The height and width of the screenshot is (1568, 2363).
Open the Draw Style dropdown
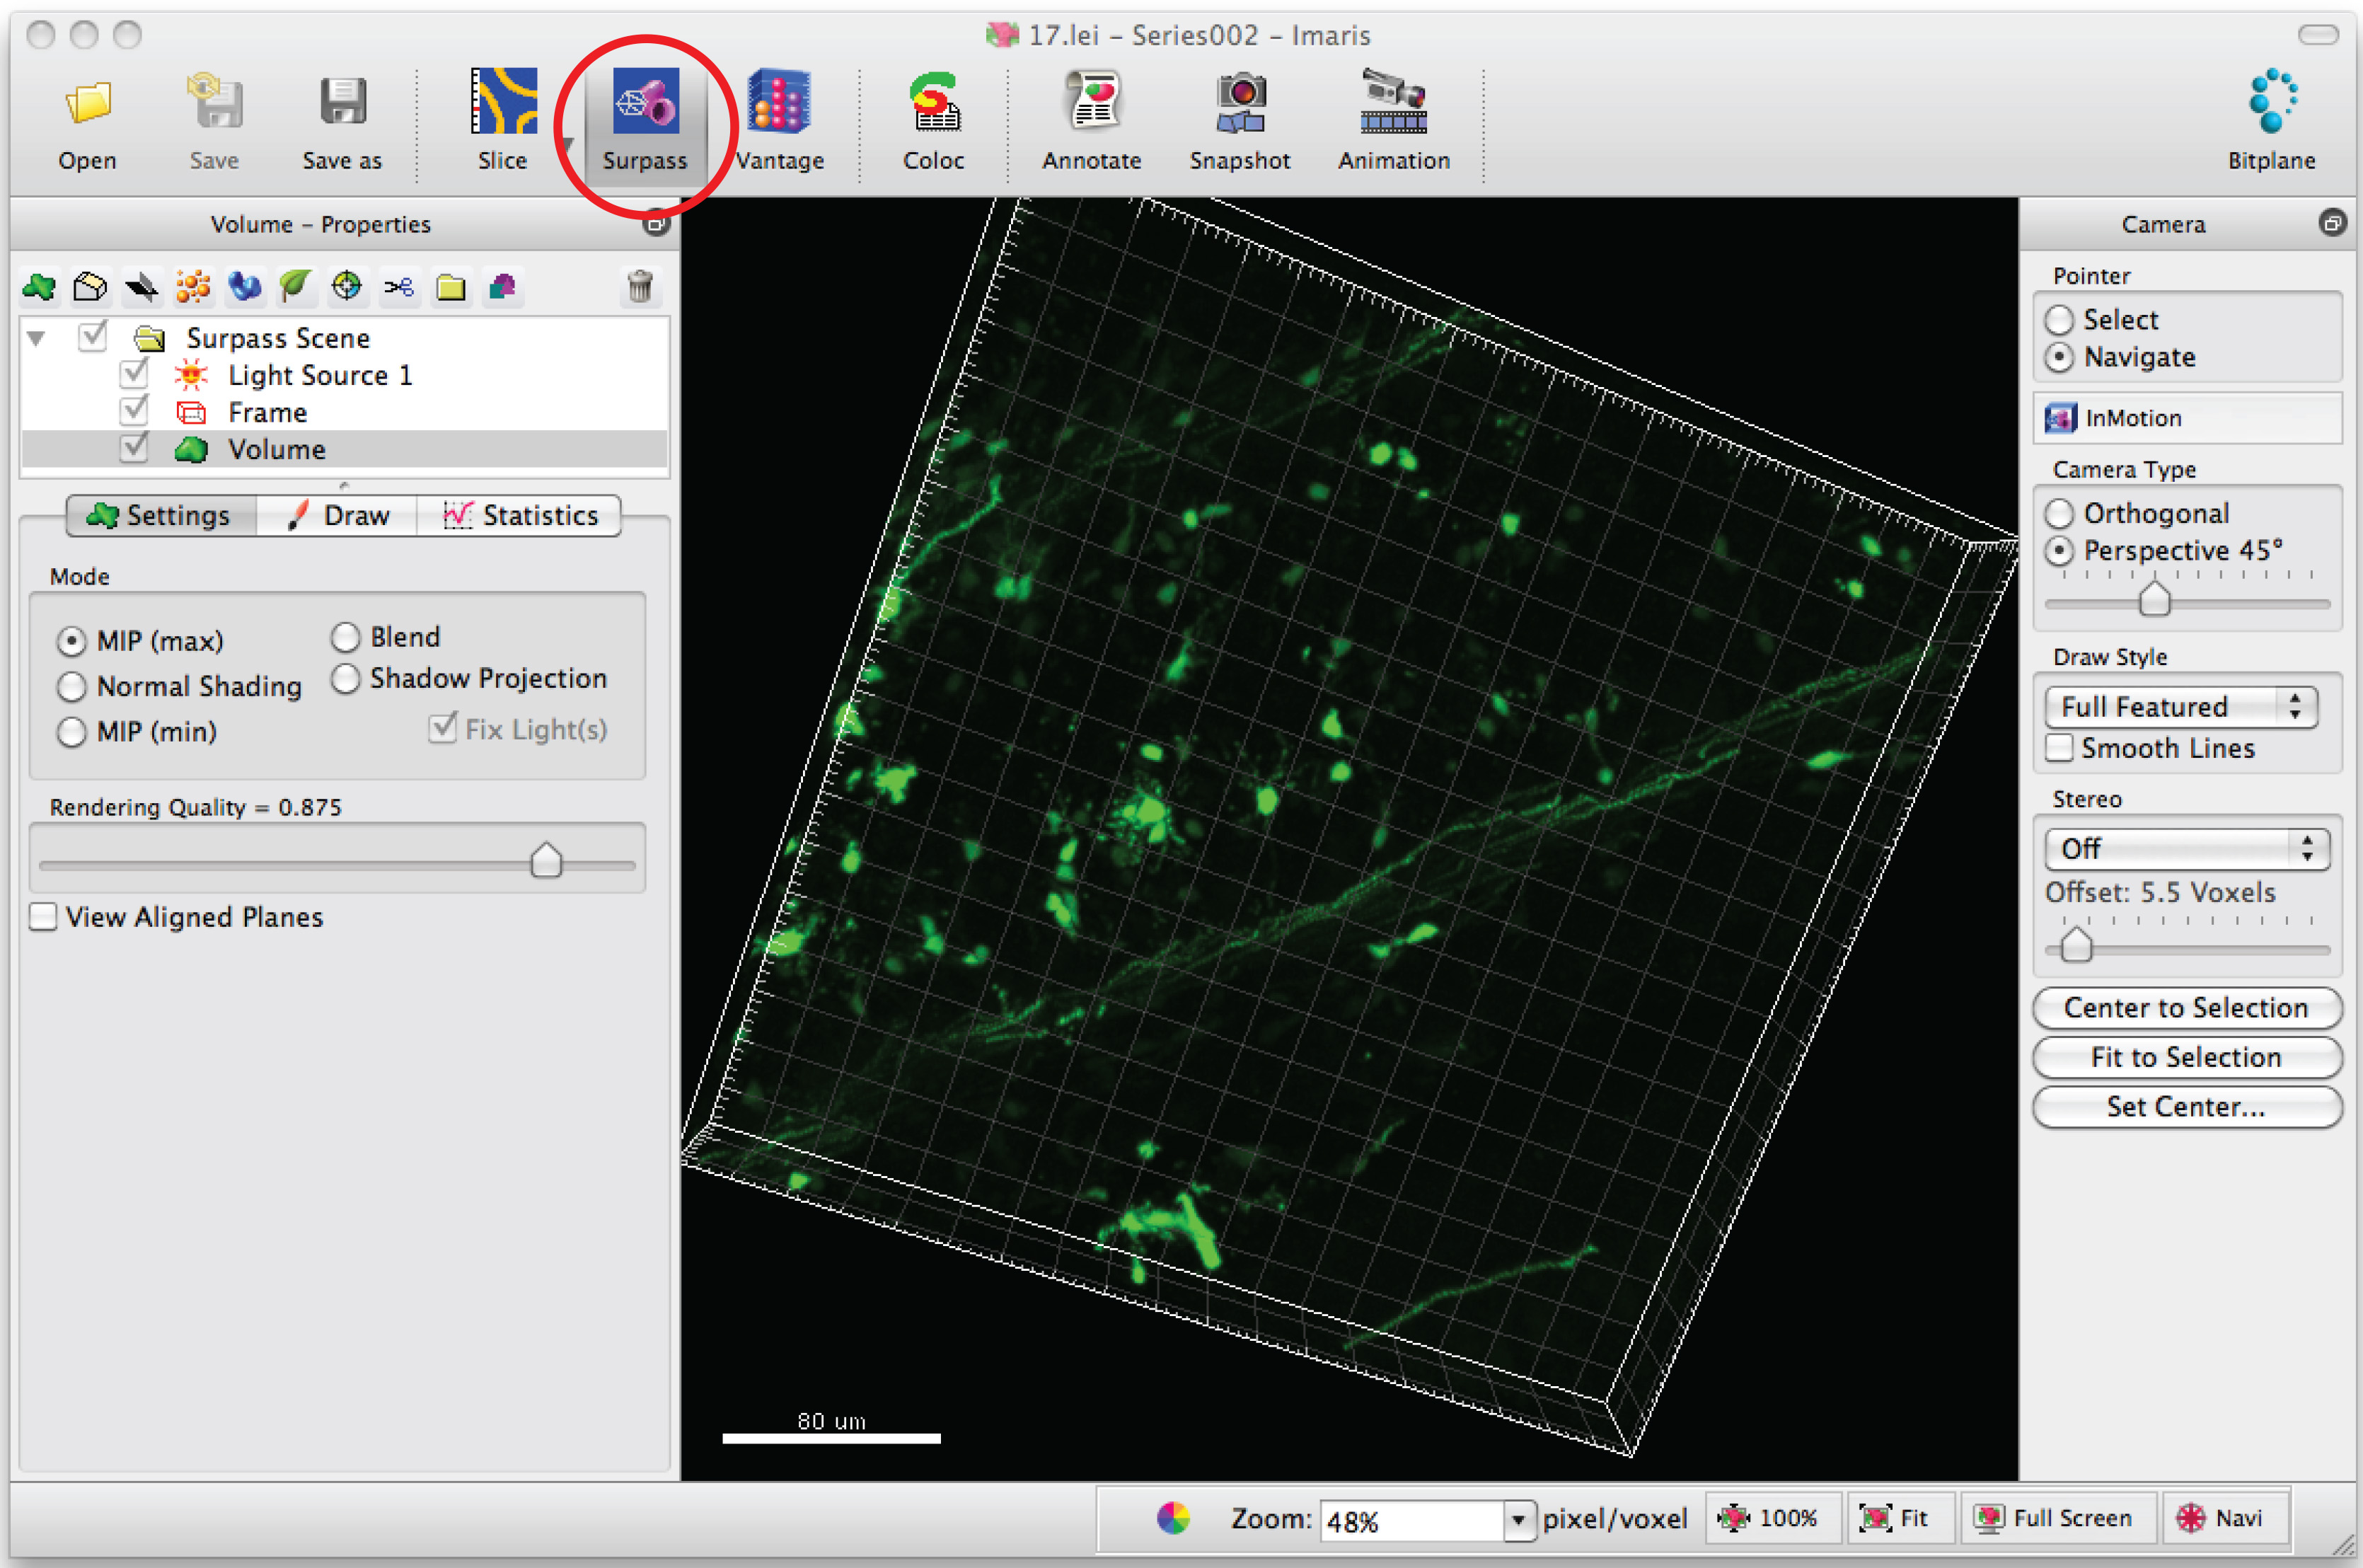point(2181,707)
